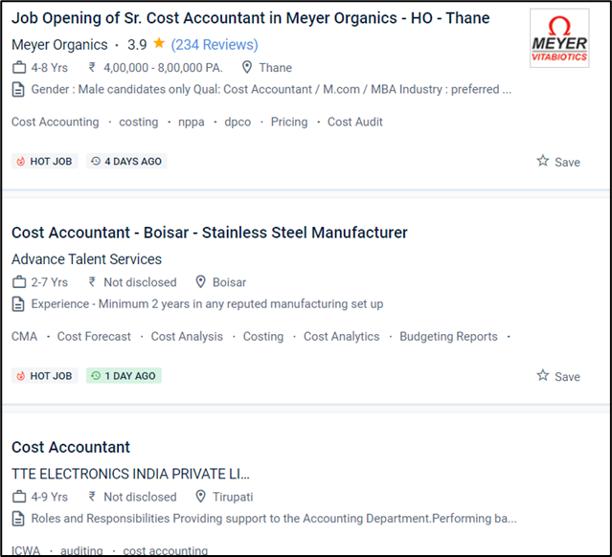Screen dimensions: 612x557
Task: Open Cost Accountant - Boisar - Stainless Steel job
Action: pyautogui.click(x=209, y=233)
